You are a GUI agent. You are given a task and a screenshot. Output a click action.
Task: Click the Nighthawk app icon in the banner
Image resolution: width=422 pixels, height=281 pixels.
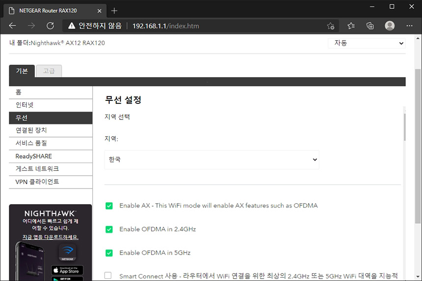(67, 253)
